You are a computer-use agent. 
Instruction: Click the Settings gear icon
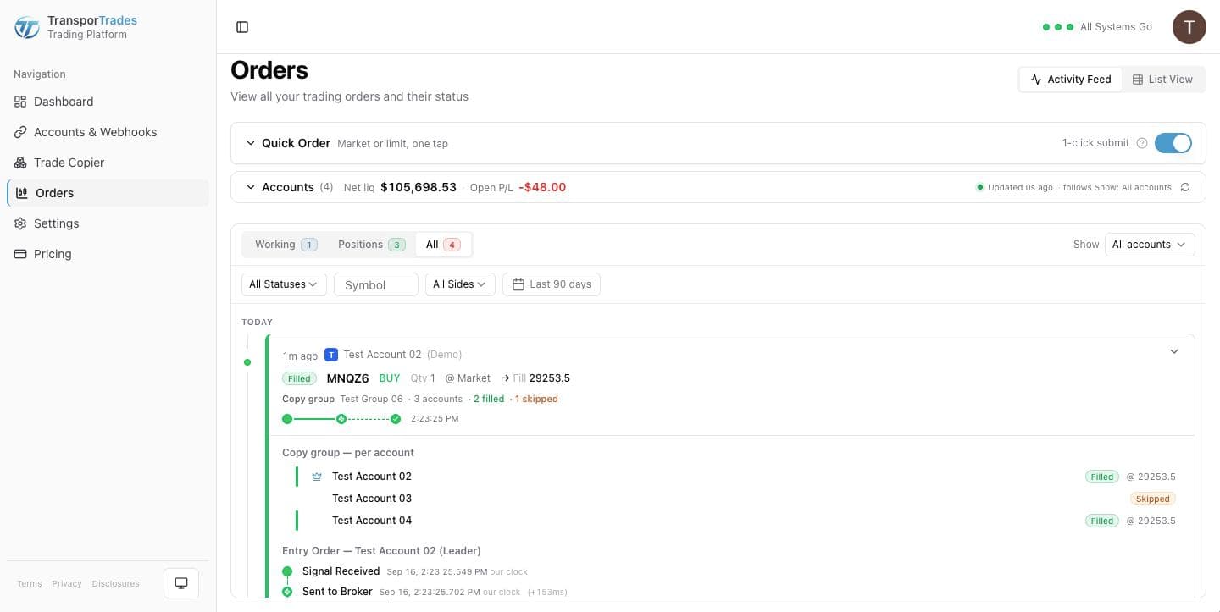(20, 223)
